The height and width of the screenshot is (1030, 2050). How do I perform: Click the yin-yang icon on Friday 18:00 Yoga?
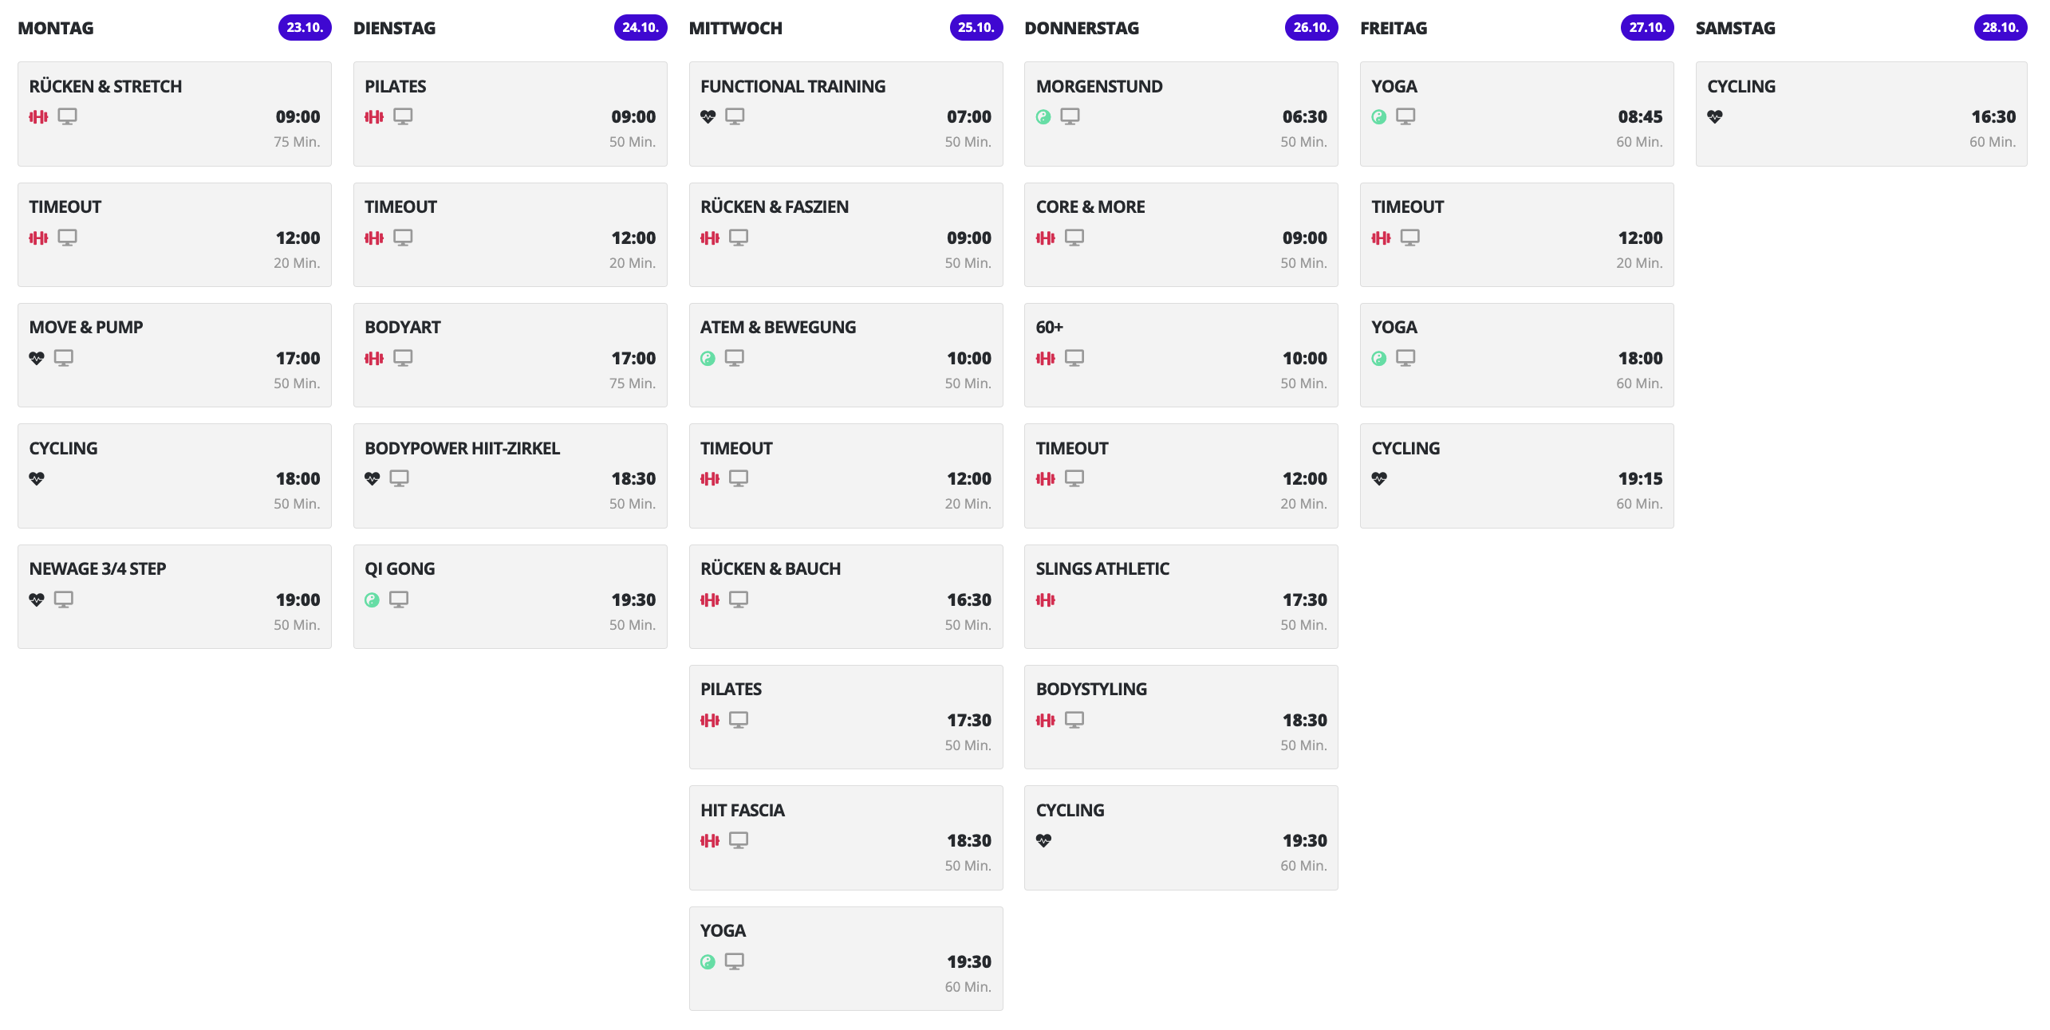click(x=1379, y=359)
